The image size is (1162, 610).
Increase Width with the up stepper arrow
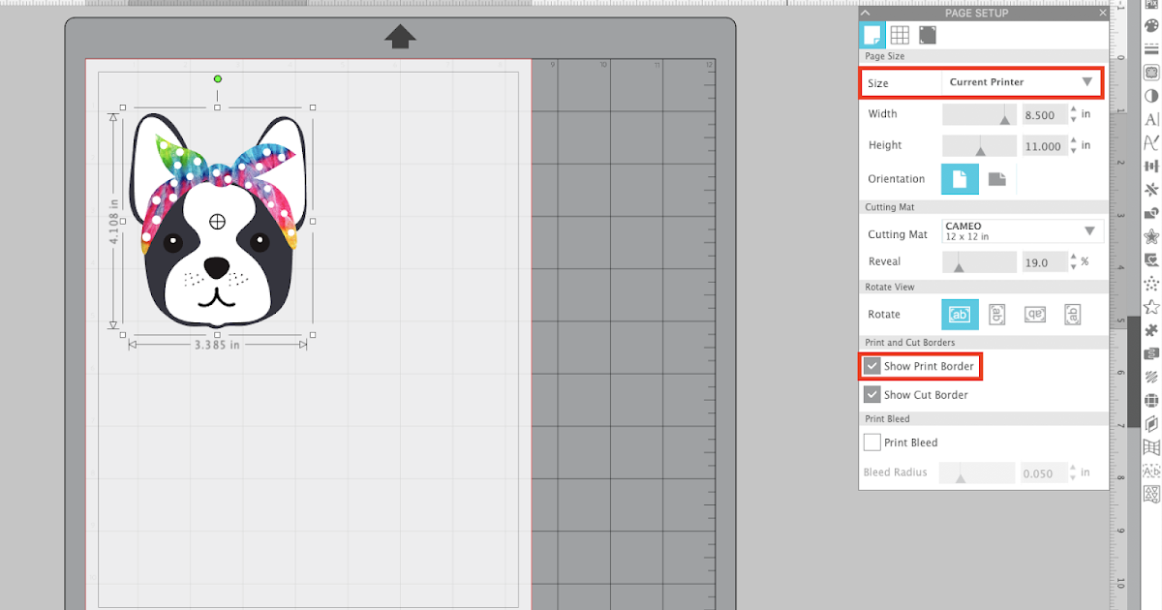pos(1073,109)
